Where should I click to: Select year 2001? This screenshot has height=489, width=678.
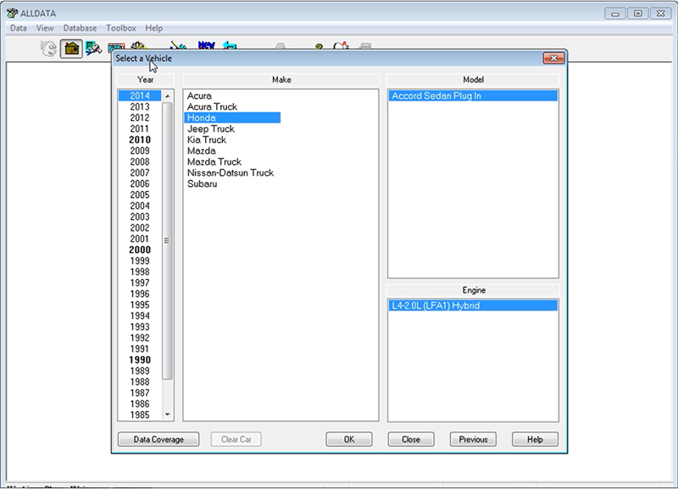coord(140,239)
